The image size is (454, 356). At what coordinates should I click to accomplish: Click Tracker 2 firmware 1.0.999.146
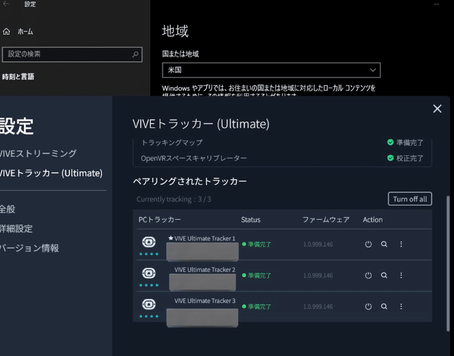coord(318,276)
